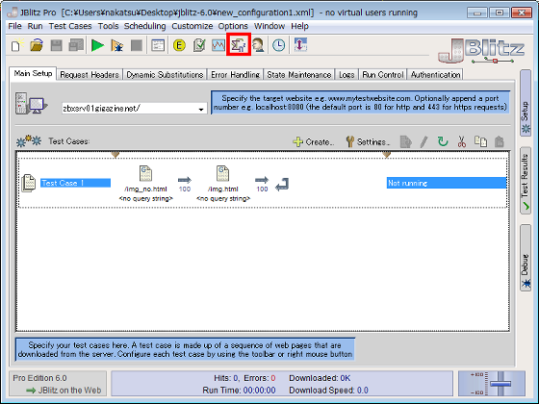Save configuration using the floppy disk icon
Screen dimensions: 539x404
(57, 45)
